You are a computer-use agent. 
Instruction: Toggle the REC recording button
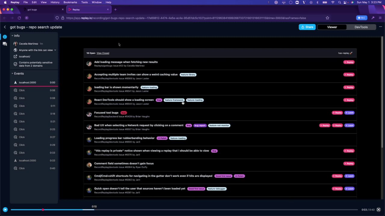point(362,18)
